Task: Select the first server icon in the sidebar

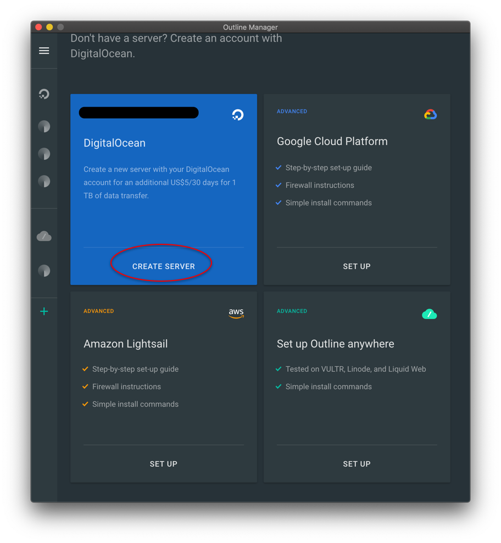Action: coord(44,126)
